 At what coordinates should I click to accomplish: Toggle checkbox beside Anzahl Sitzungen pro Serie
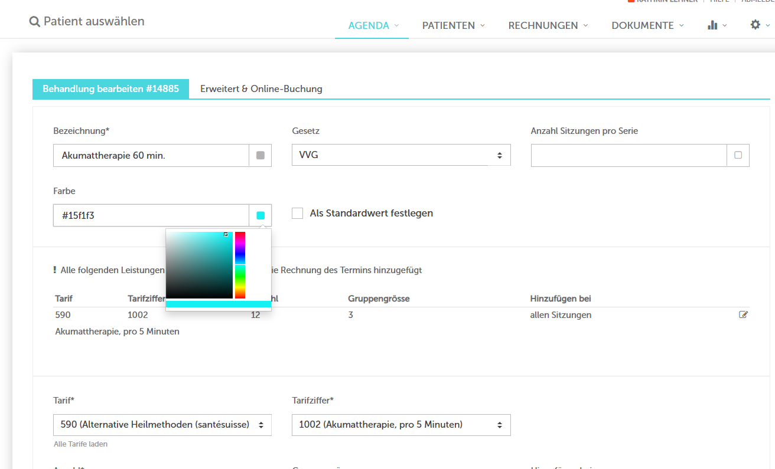click(x=738, y=155)
